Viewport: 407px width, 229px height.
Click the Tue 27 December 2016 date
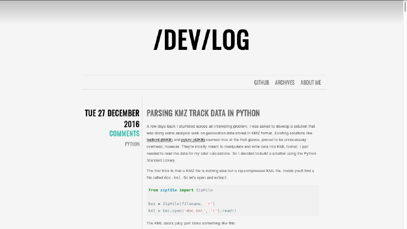click(112, 119)
